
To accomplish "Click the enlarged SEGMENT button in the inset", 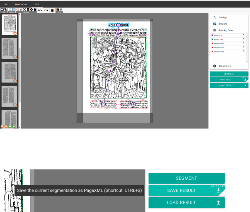I will click(x=186, y=178).
